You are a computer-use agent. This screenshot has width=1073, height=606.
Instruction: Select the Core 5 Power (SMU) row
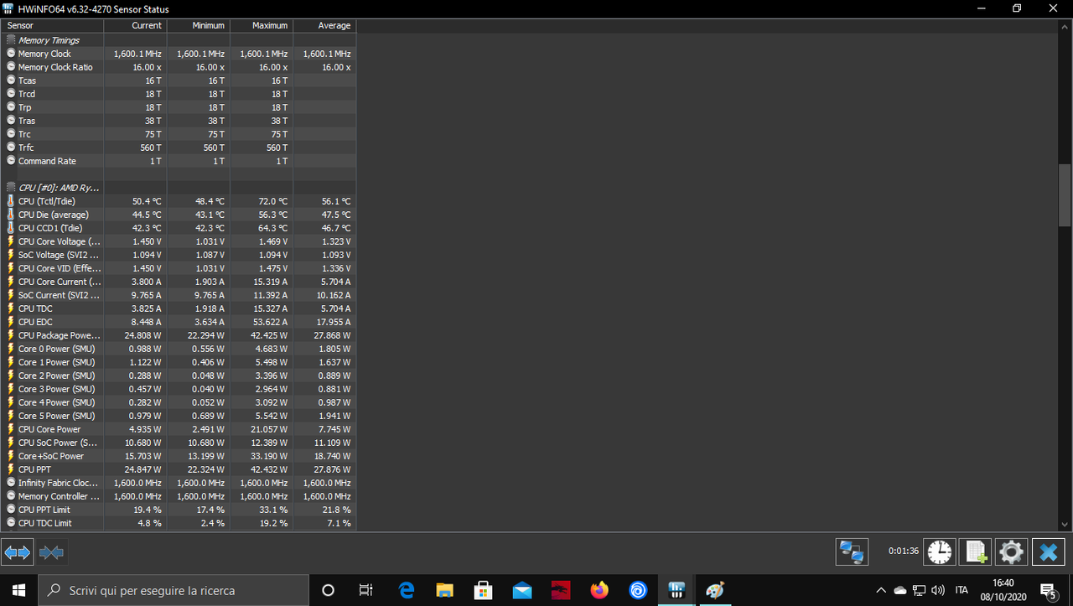(178, 416)
